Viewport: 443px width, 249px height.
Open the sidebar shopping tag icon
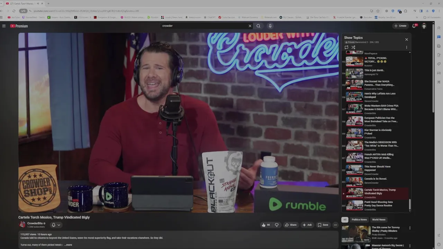[439, 64]
